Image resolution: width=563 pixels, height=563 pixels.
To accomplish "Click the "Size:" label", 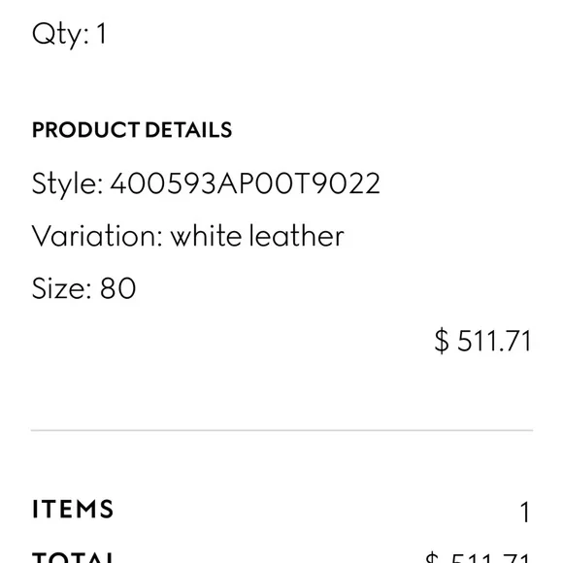I will pyautogui.click(x=61, y=288).
